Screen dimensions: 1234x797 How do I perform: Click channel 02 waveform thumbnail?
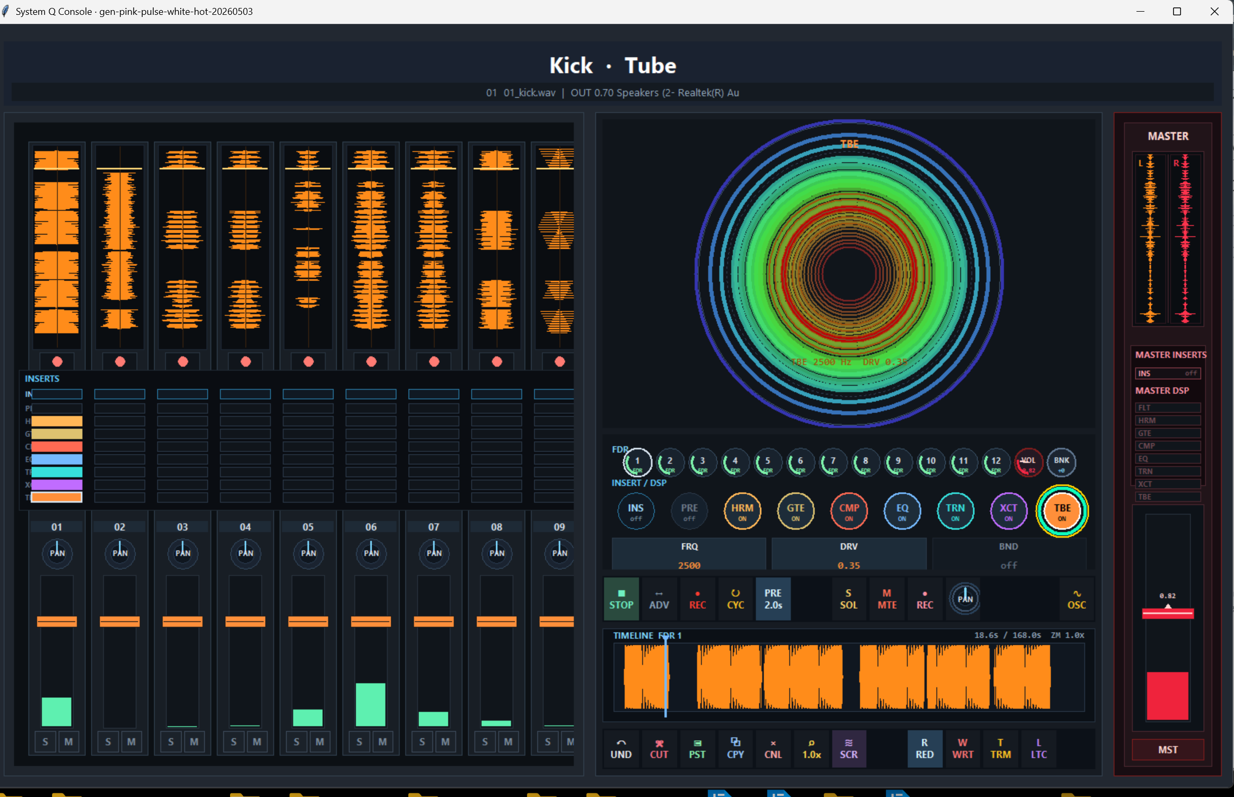(120, 247)
